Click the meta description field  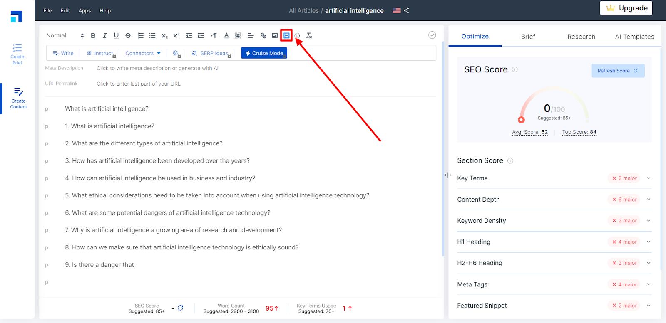(157, 68)
